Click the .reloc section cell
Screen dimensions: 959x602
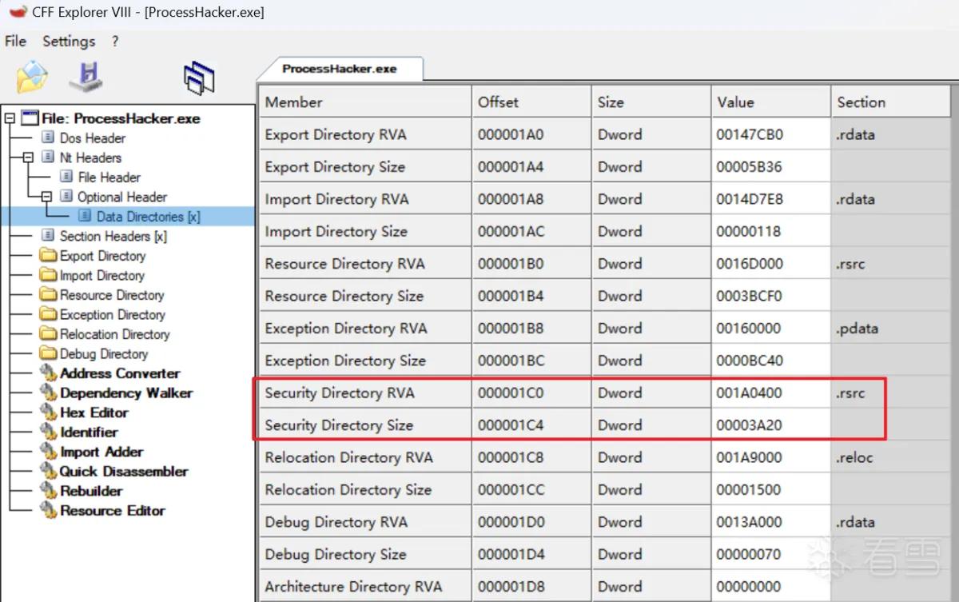pos(891,457)
